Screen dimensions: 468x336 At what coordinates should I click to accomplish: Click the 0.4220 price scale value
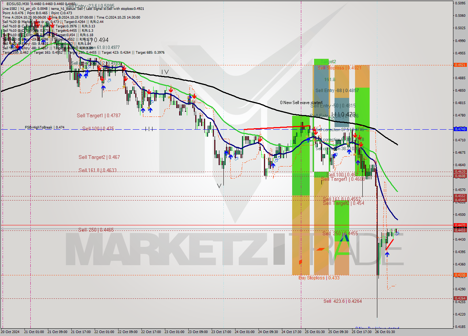pos(460,314)
